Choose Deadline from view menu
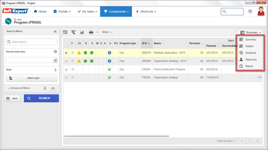Screen dimensions: 268x150 [x=250, y=53]
